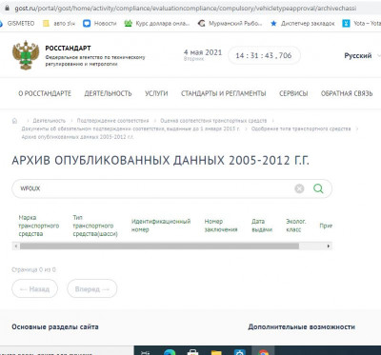The height and width of the screenshot is (355, 381).
Task: Click 'Оценка соответствия транспортных средств' breadcrumb
Action: (213, 121)
